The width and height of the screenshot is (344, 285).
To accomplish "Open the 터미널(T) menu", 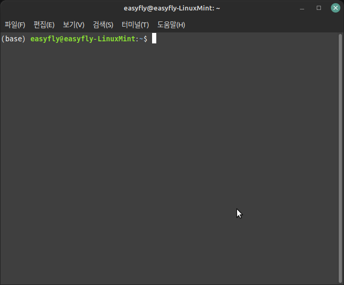I will [135, 25].
